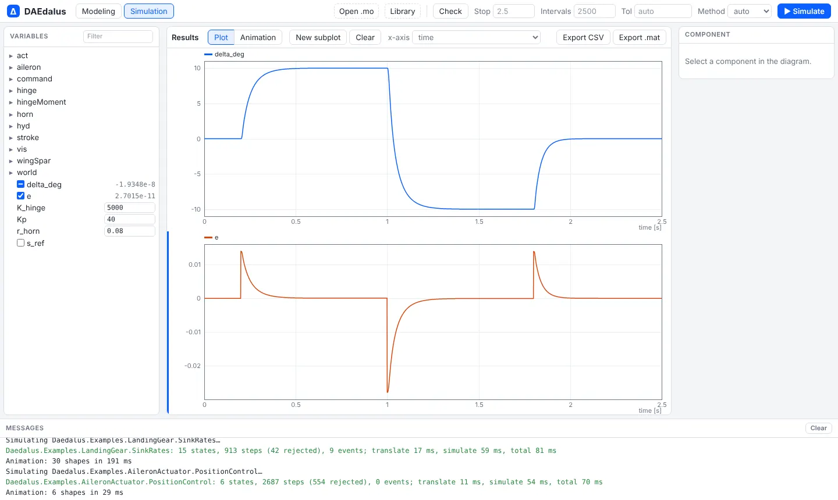Click the Intervals input field
Viewport: 838px width, 500px height.
(x=595, y=11)
